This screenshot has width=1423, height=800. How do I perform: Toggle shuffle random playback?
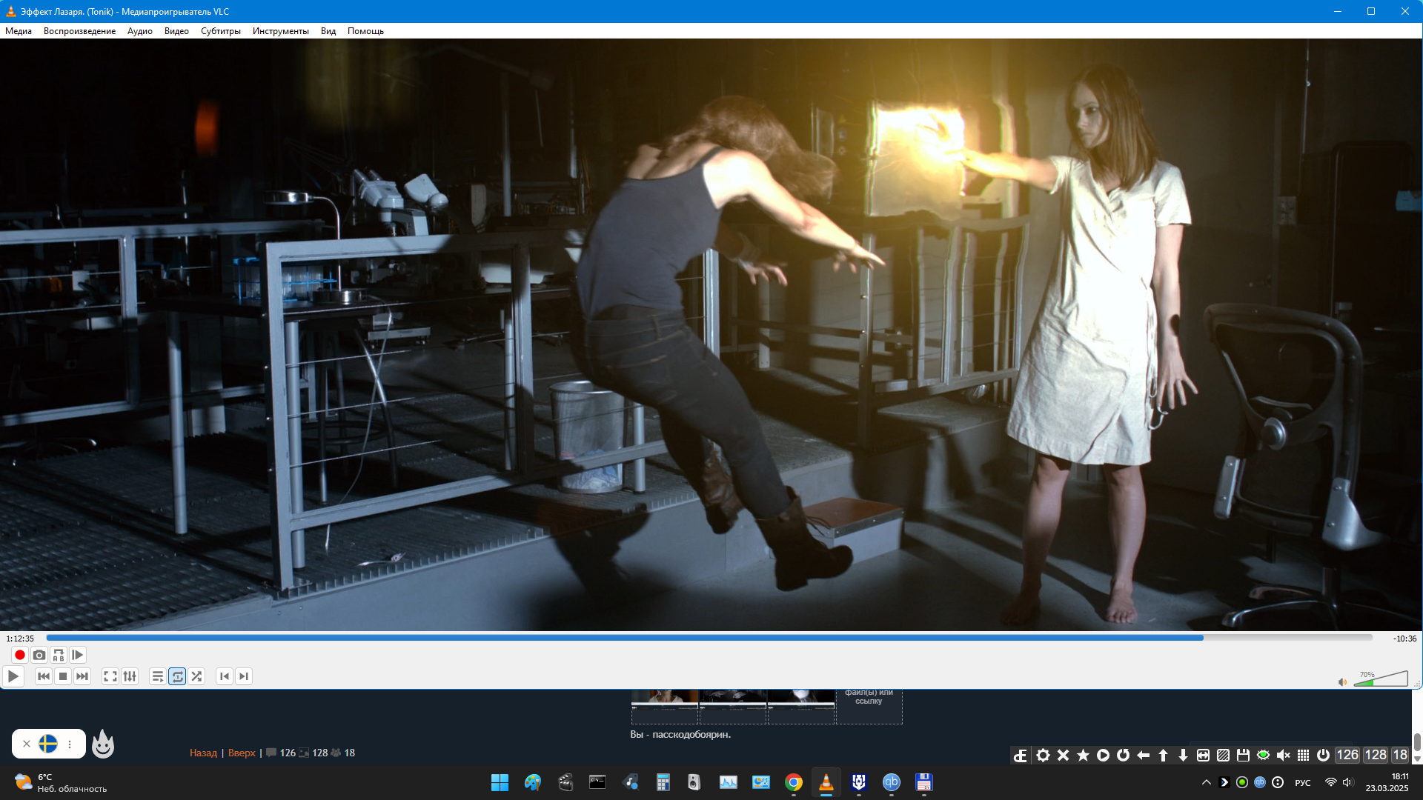tap(196, 676)
